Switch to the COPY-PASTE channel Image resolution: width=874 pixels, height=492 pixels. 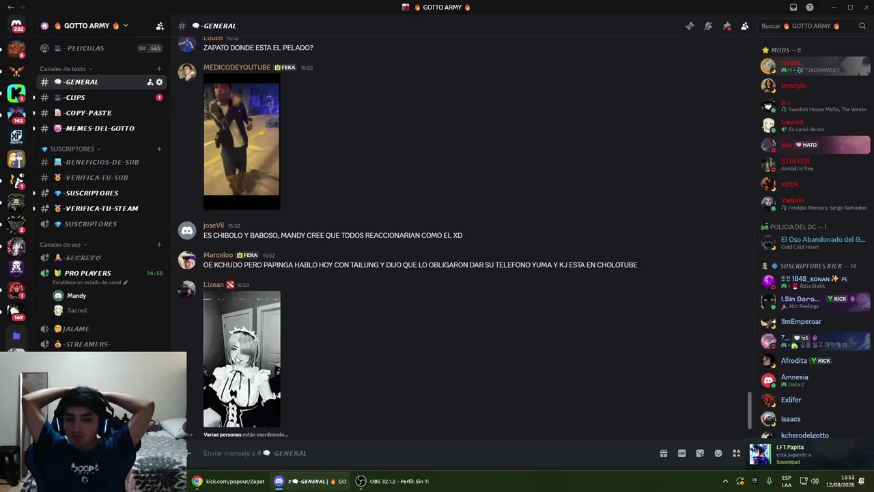[x=101, y=113]
